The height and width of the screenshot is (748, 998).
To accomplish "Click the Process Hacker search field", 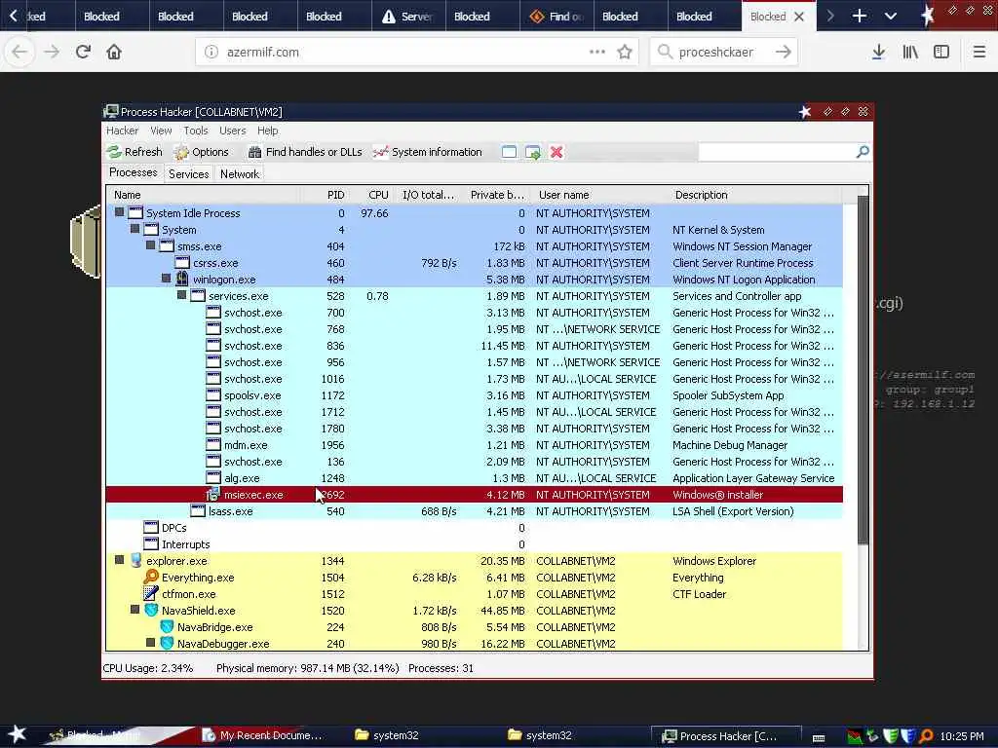I will point(777,151).
